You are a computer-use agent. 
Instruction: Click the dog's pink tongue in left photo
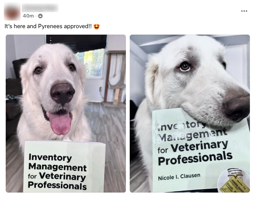coord(60,123)
